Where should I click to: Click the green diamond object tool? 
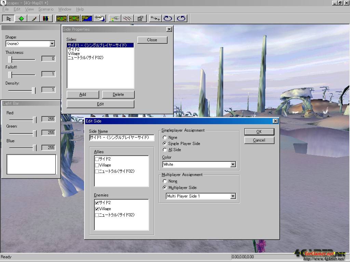pos(21,18)
